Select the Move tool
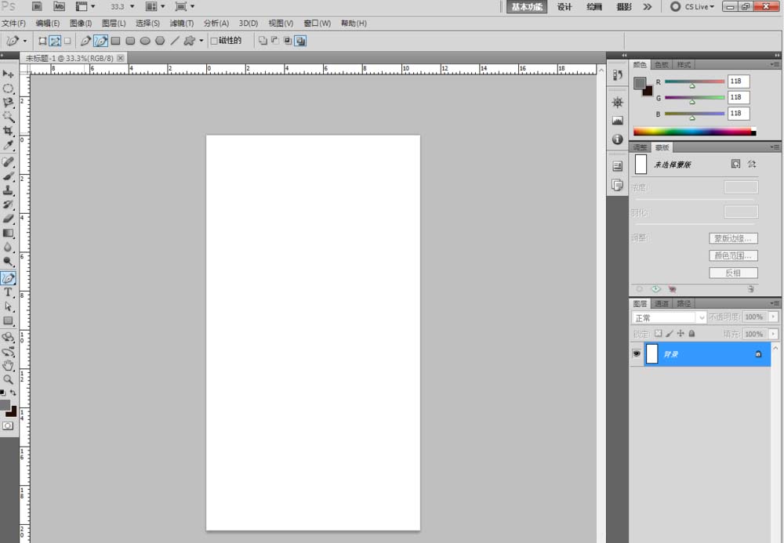Image resolution: width=784 pixels, height=543 pixels. [9, 74]
